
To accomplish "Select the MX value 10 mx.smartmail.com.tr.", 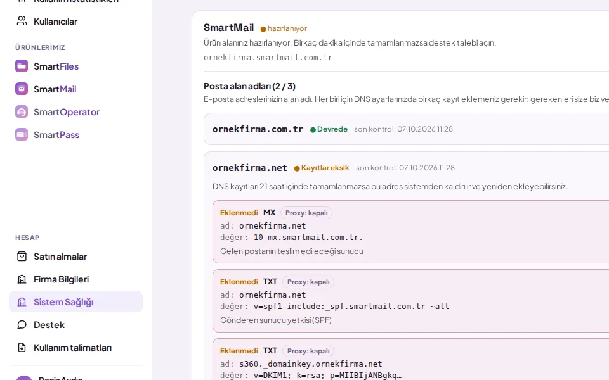I will (x=308, y=237).
